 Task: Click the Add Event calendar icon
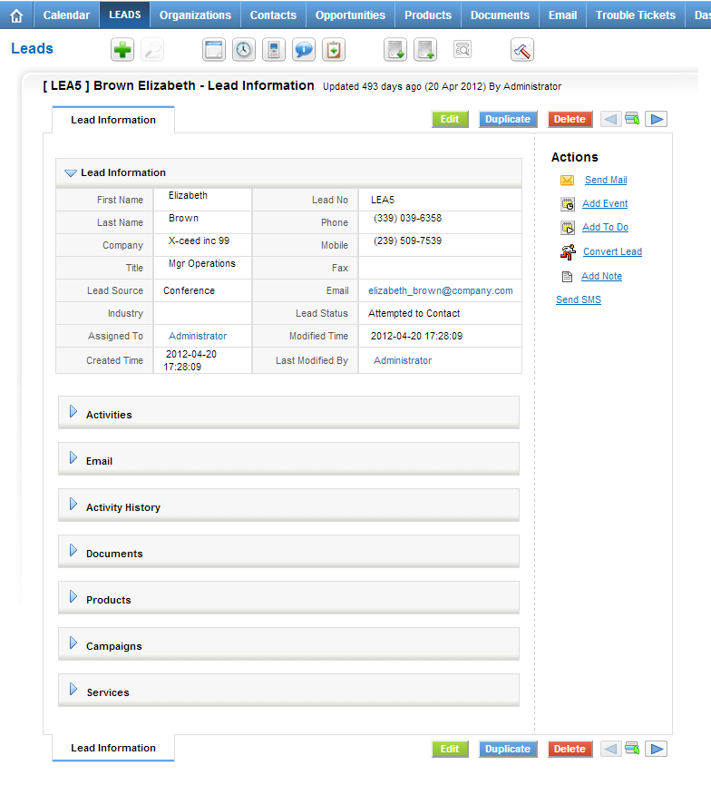coord(568,204)
